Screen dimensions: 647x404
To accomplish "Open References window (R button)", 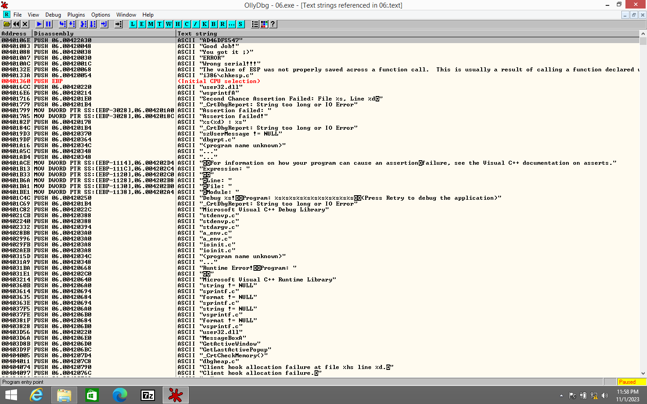I will pyautogui.click(x=223, y=24).
